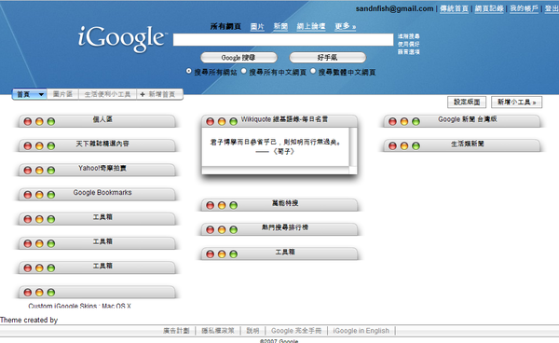Click yellow button on 生活類新聞 gadget
Screen dimensions: 559x343
(x=404, y=145)
